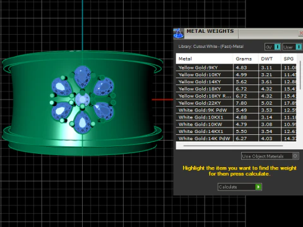Viewport: 303px width, 227px height.
Task: Select the Yellow Gold:22KY row
Action: [236, 103]
